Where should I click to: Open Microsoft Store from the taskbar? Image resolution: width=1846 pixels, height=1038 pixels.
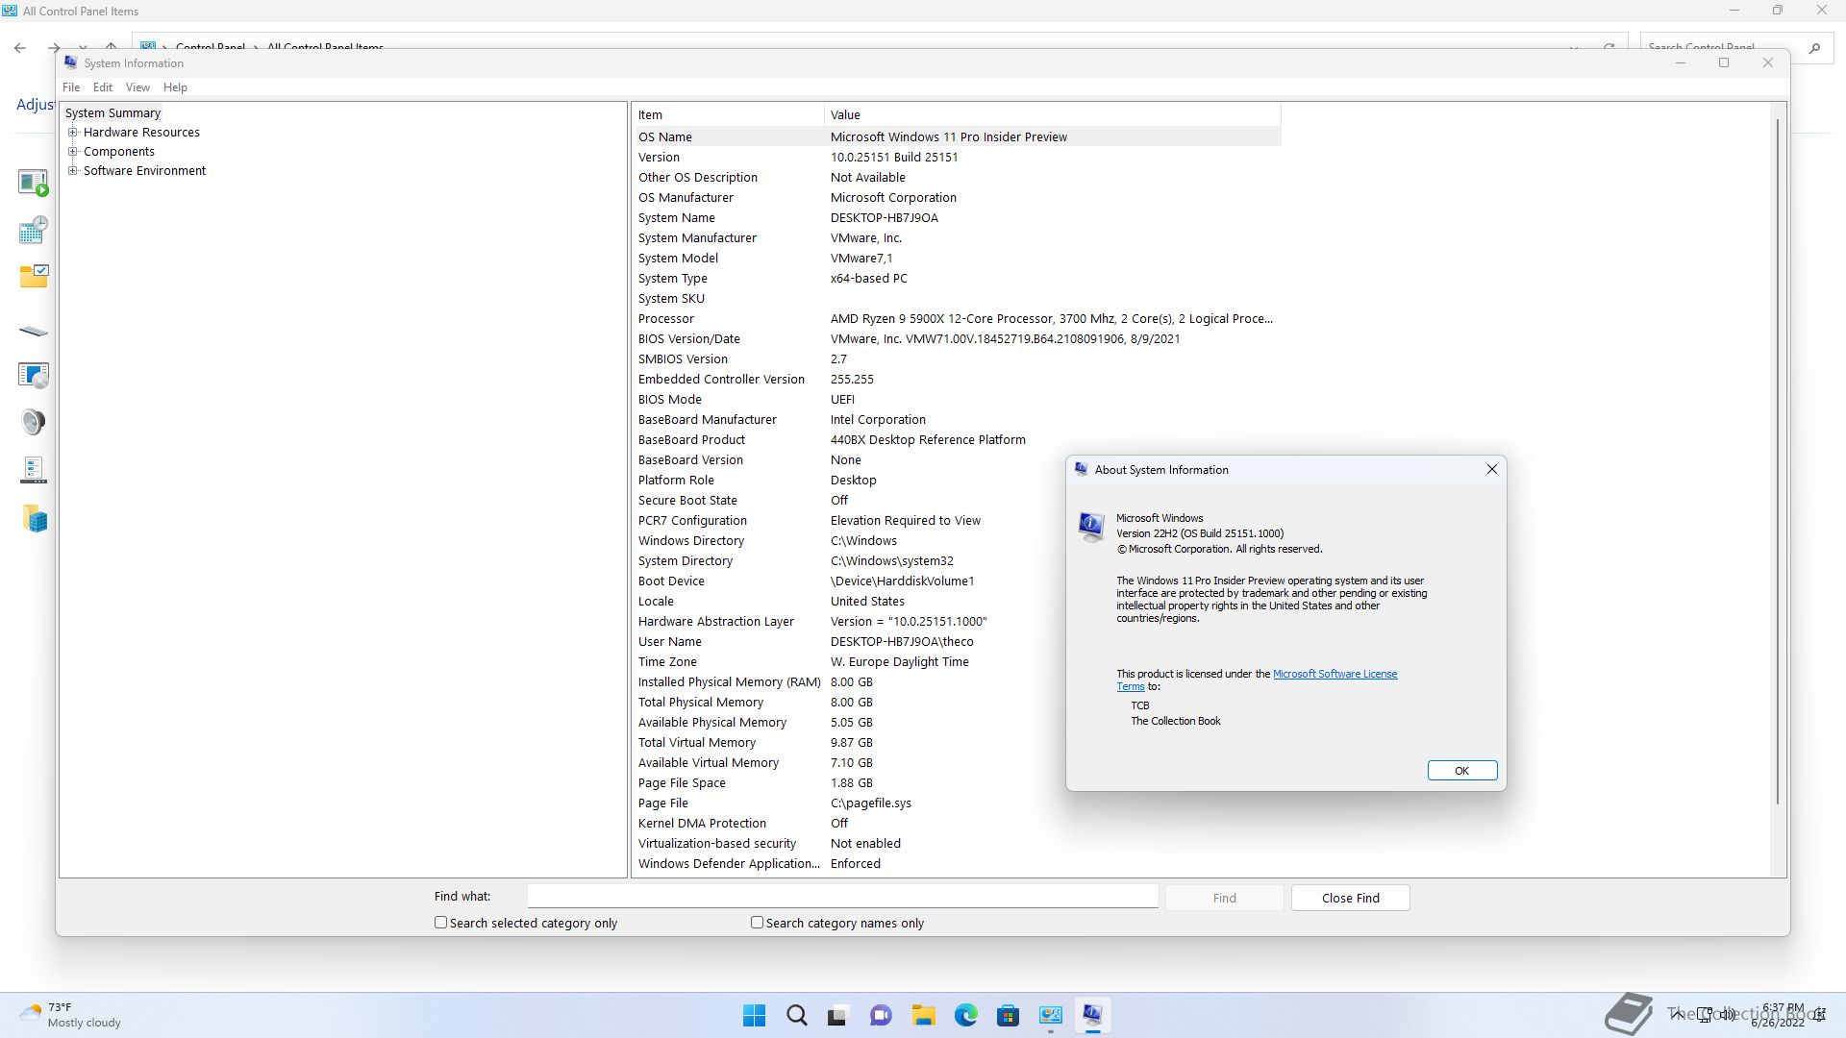[1008, 1015]
